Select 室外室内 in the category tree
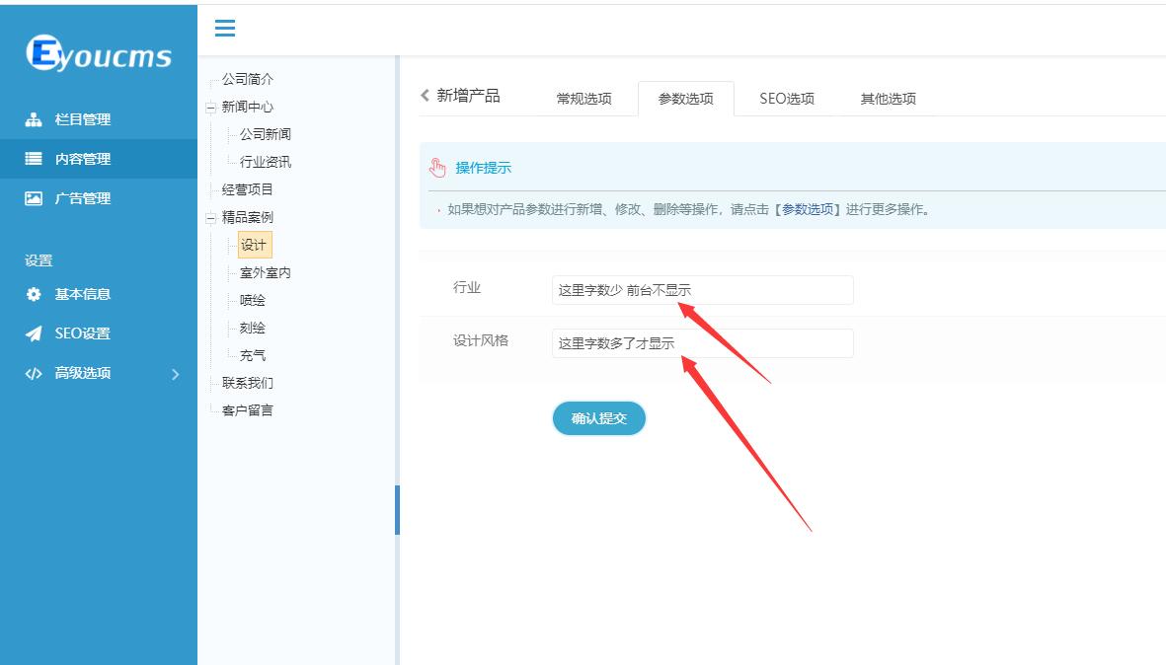 click(266, 272)
